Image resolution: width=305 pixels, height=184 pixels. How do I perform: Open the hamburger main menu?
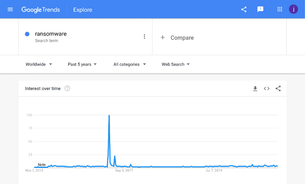click(10, 9)
